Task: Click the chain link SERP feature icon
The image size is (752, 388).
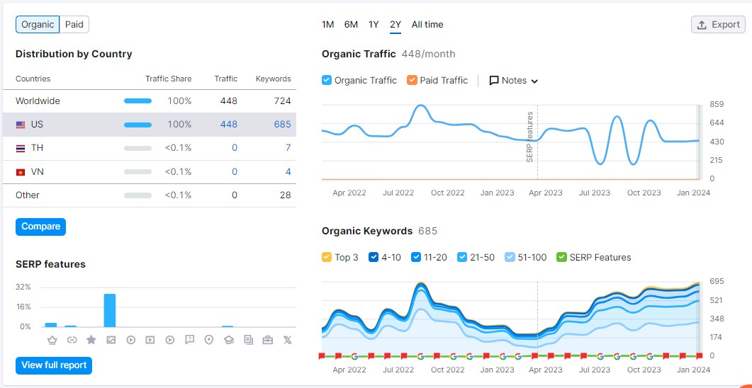Action: pyautogui.click(x=72, y=340)
